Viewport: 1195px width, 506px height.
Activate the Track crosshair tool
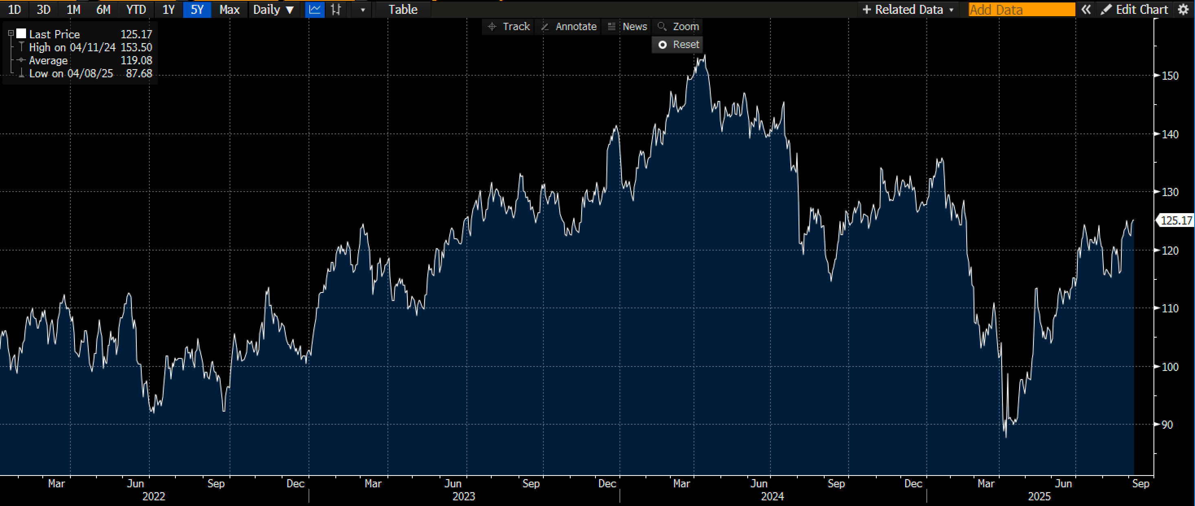coord(509,26)
